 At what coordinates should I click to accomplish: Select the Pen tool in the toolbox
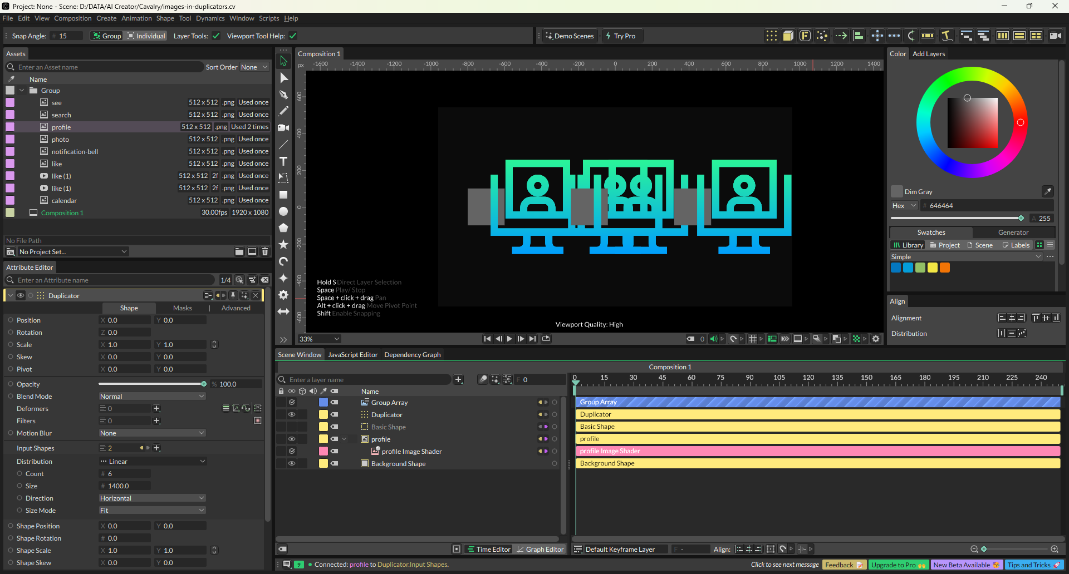283,95
